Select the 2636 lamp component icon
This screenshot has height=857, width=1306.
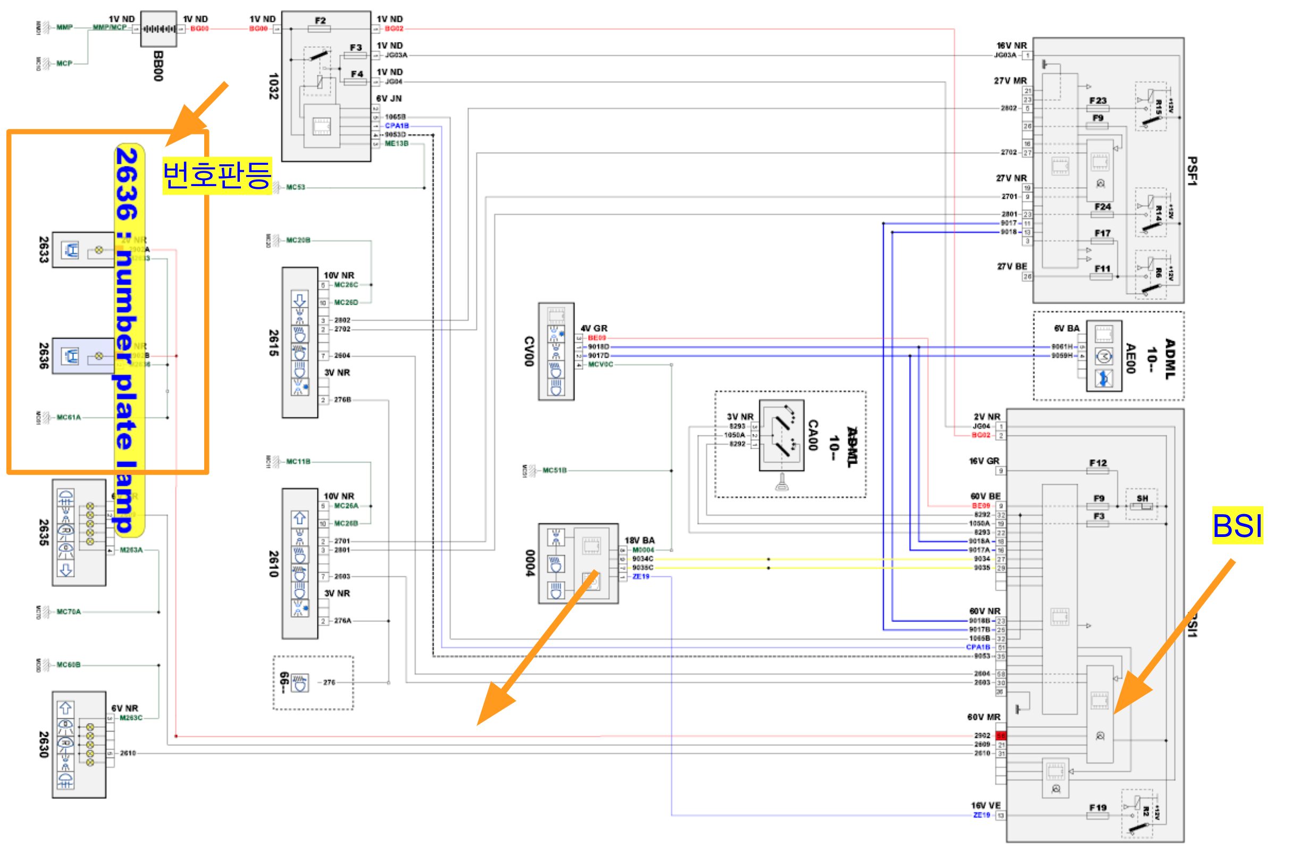(x=70, y=356)
